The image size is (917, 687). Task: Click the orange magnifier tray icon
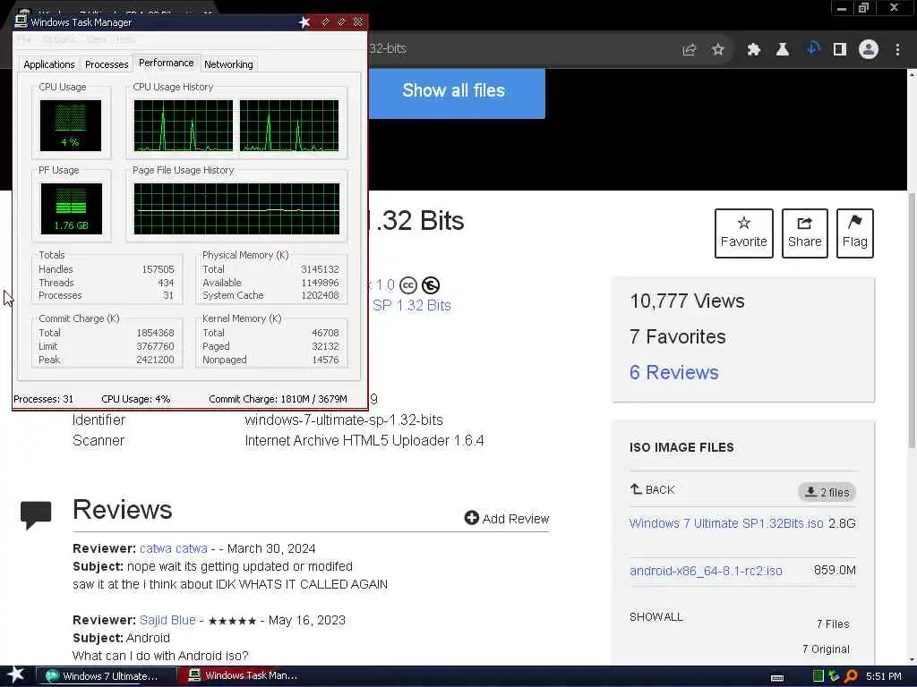(851, 676)
